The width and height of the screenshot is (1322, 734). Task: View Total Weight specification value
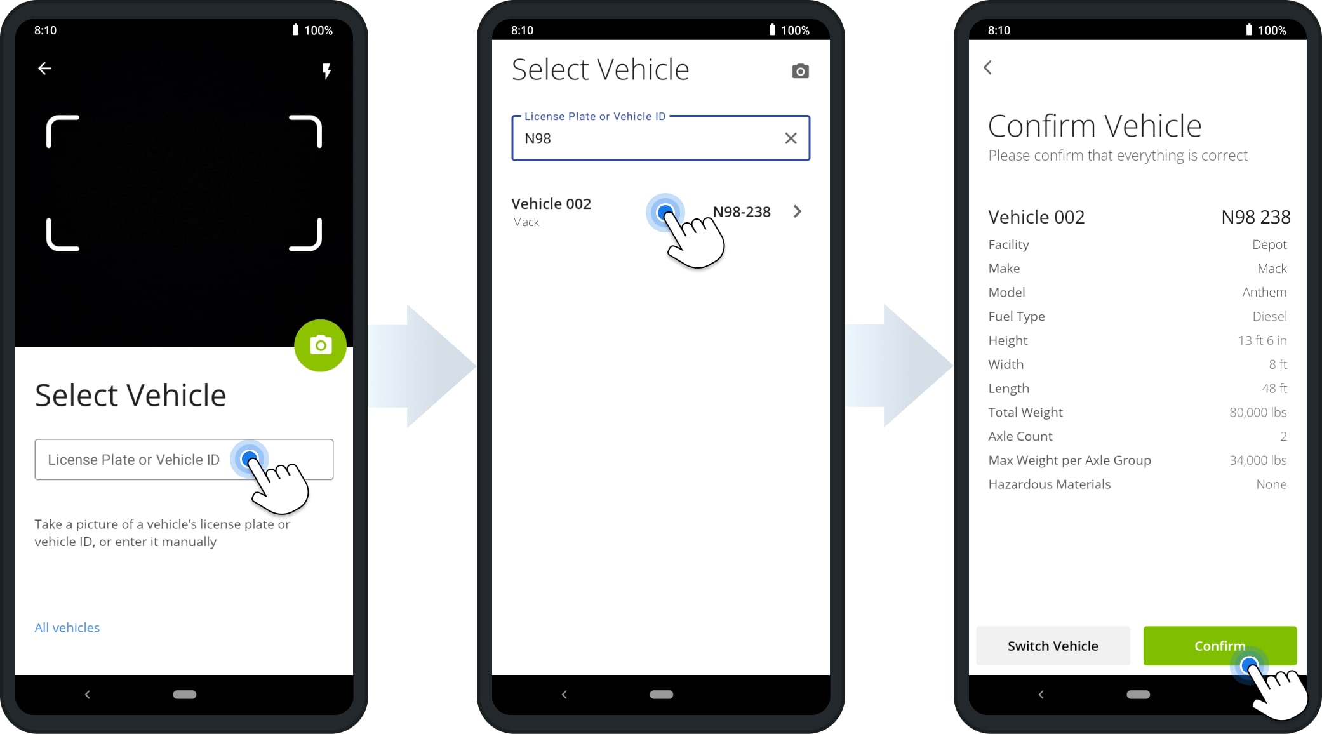coord(1259,412)
